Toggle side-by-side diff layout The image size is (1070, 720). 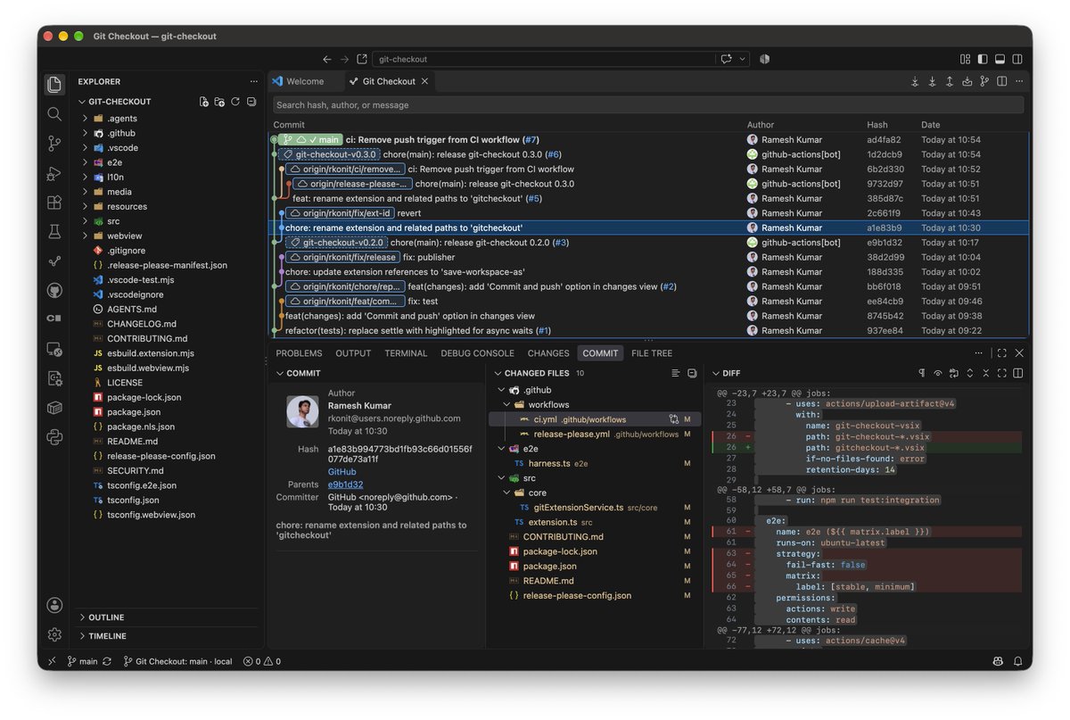[1017, 373]
